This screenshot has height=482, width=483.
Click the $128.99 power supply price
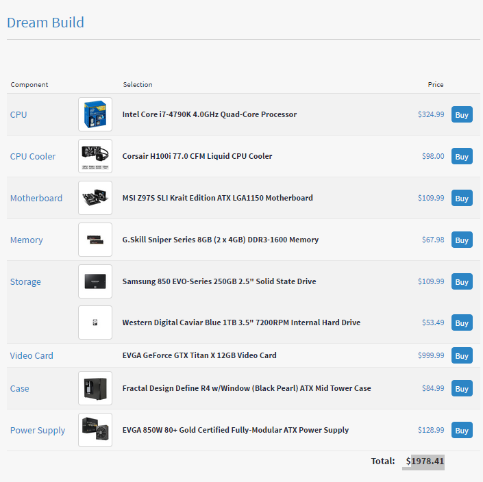(431, 430)
